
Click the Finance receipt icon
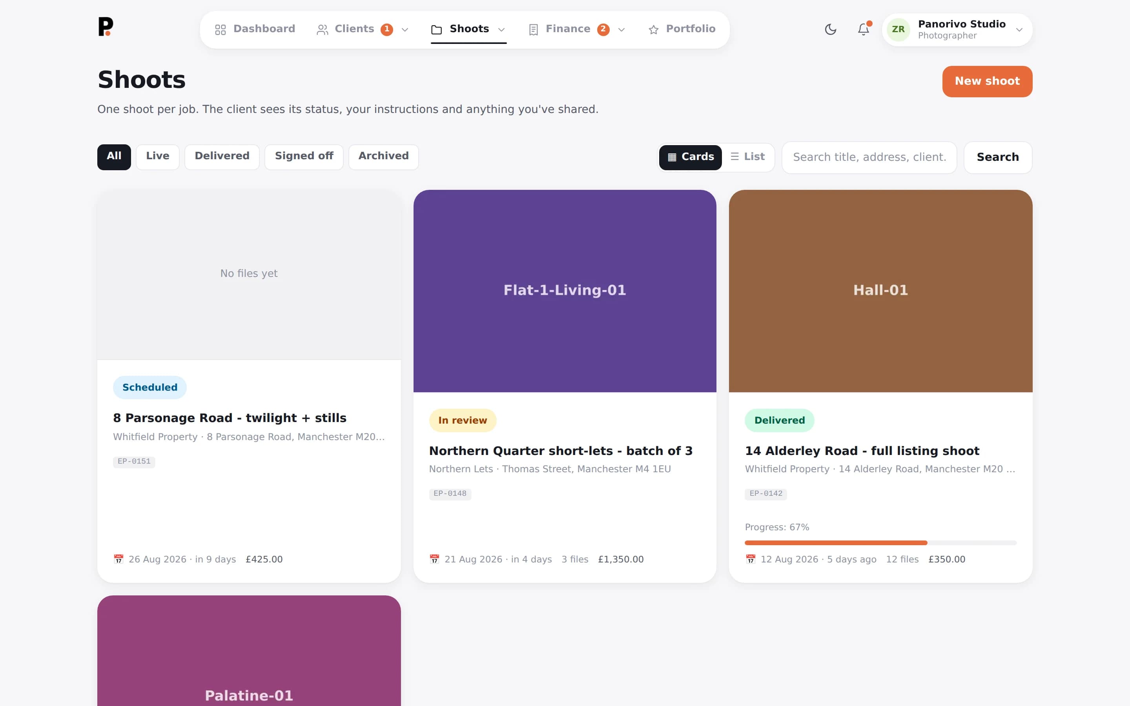click(533, 30)
